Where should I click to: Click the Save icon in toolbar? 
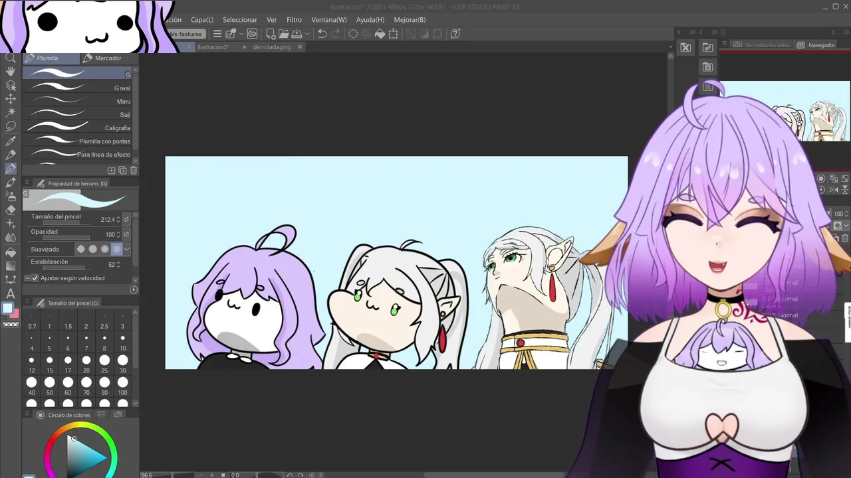coord(297,34)
